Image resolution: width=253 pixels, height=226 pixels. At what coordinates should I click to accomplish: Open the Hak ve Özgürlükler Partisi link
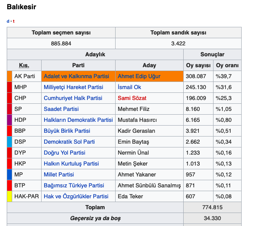point(76,196)
